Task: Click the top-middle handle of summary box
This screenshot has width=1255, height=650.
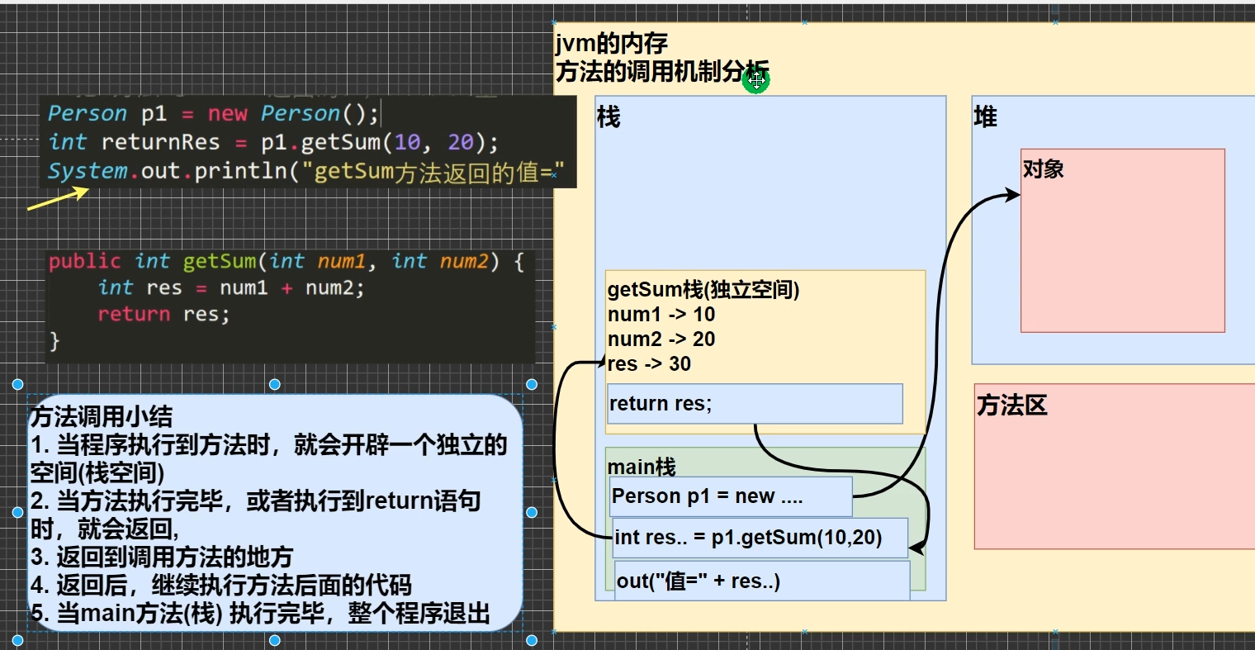Action: click(x=275, y=384)
